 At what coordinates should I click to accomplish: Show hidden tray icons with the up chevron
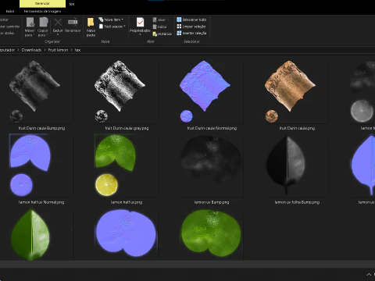point(369,275)
